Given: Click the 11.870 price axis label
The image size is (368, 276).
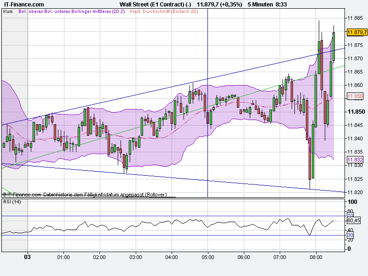Looking at the screenshot, I should point(355,58).
